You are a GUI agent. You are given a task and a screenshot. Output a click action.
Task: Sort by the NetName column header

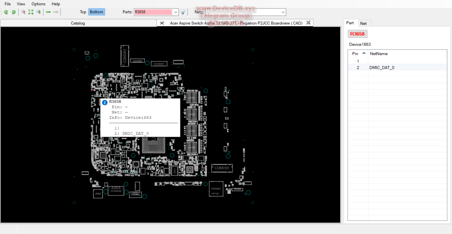coord(407,53)
